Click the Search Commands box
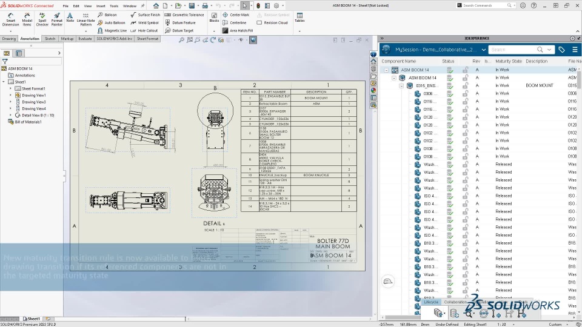The image size is (582, 327). (486, 5)
